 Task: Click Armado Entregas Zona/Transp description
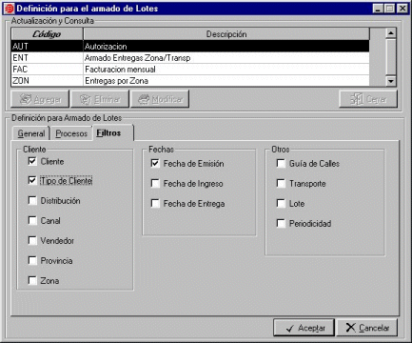click(x=226, y=58)
